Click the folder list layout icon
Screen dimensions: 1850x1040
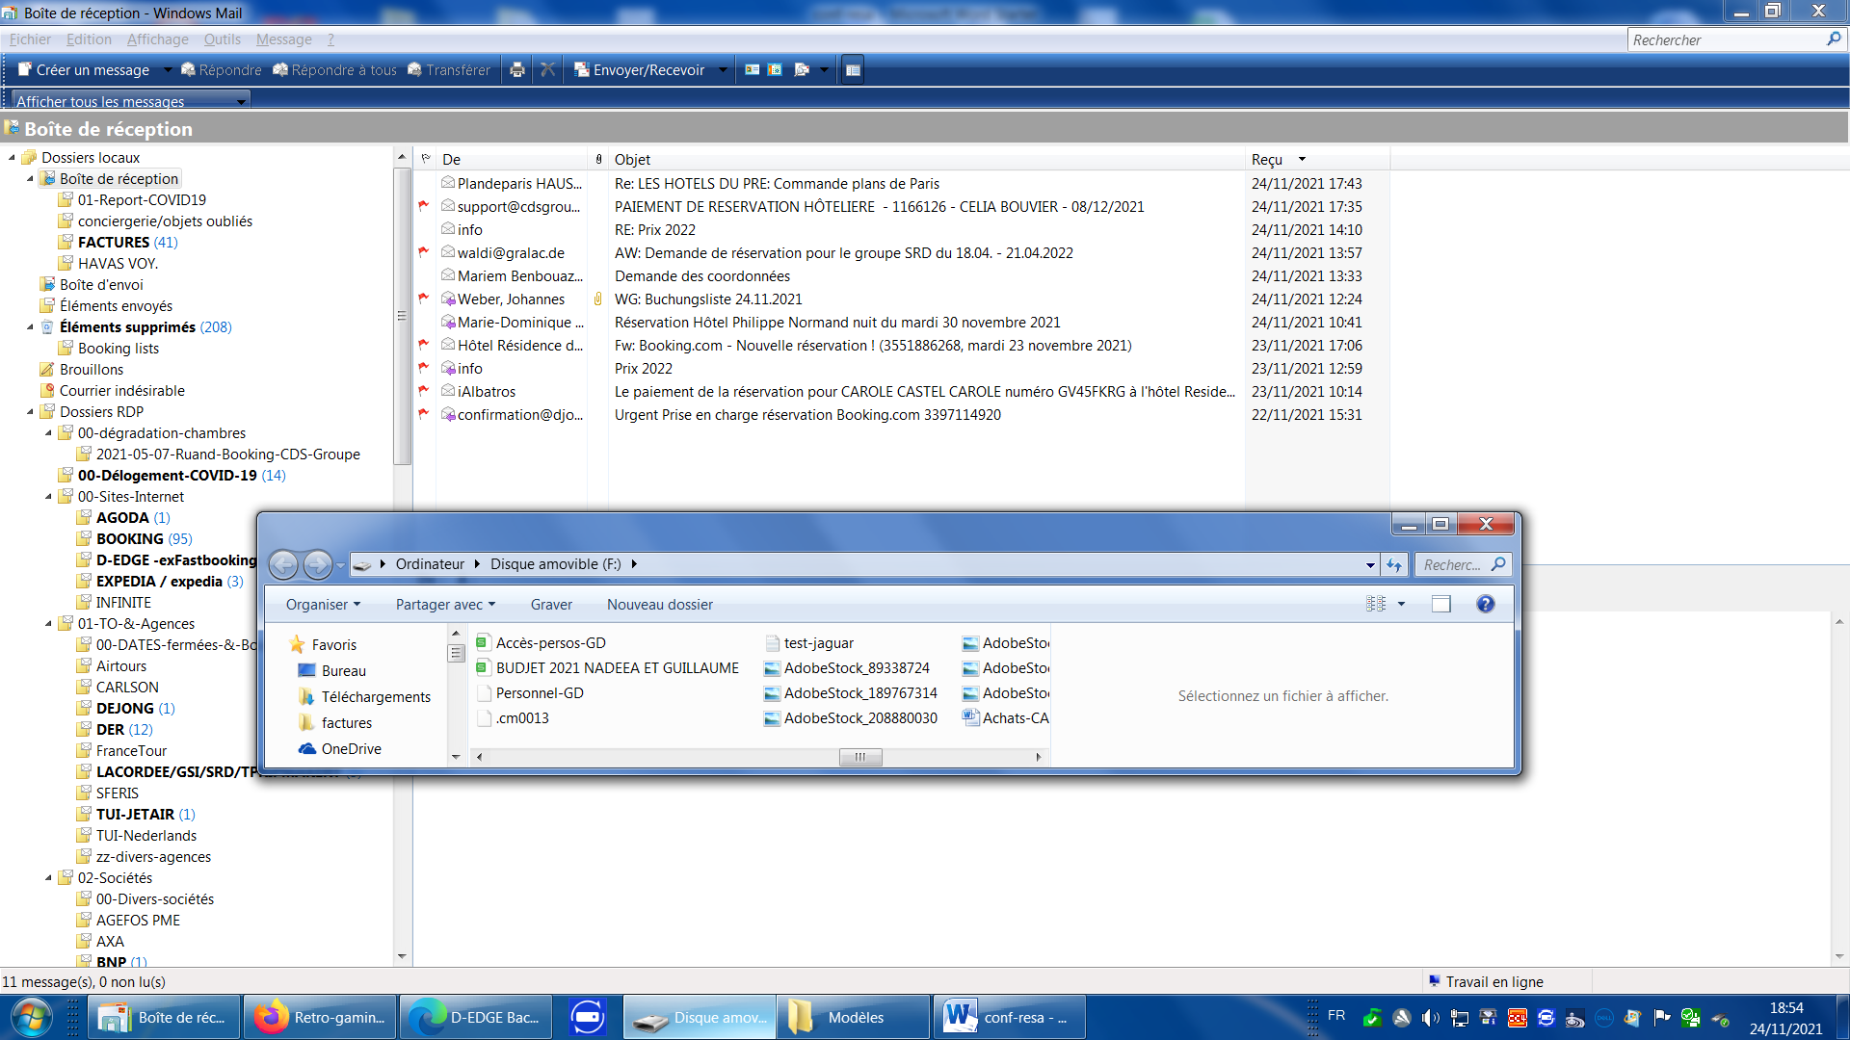852,69
